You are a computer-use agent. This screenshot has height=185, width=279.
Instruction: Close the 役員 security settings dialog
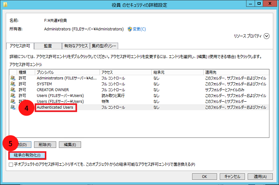tap(270, 3)
